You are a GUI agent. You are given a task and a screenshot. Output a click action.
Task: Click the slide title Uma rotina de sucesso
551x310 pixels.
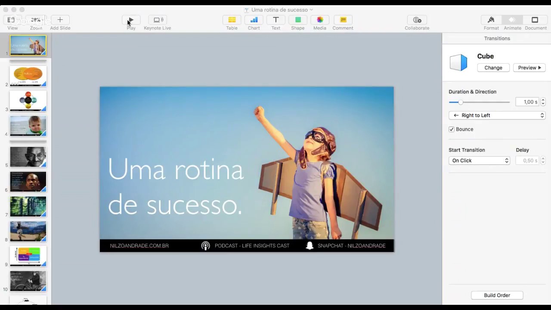(x=176, y=186)
